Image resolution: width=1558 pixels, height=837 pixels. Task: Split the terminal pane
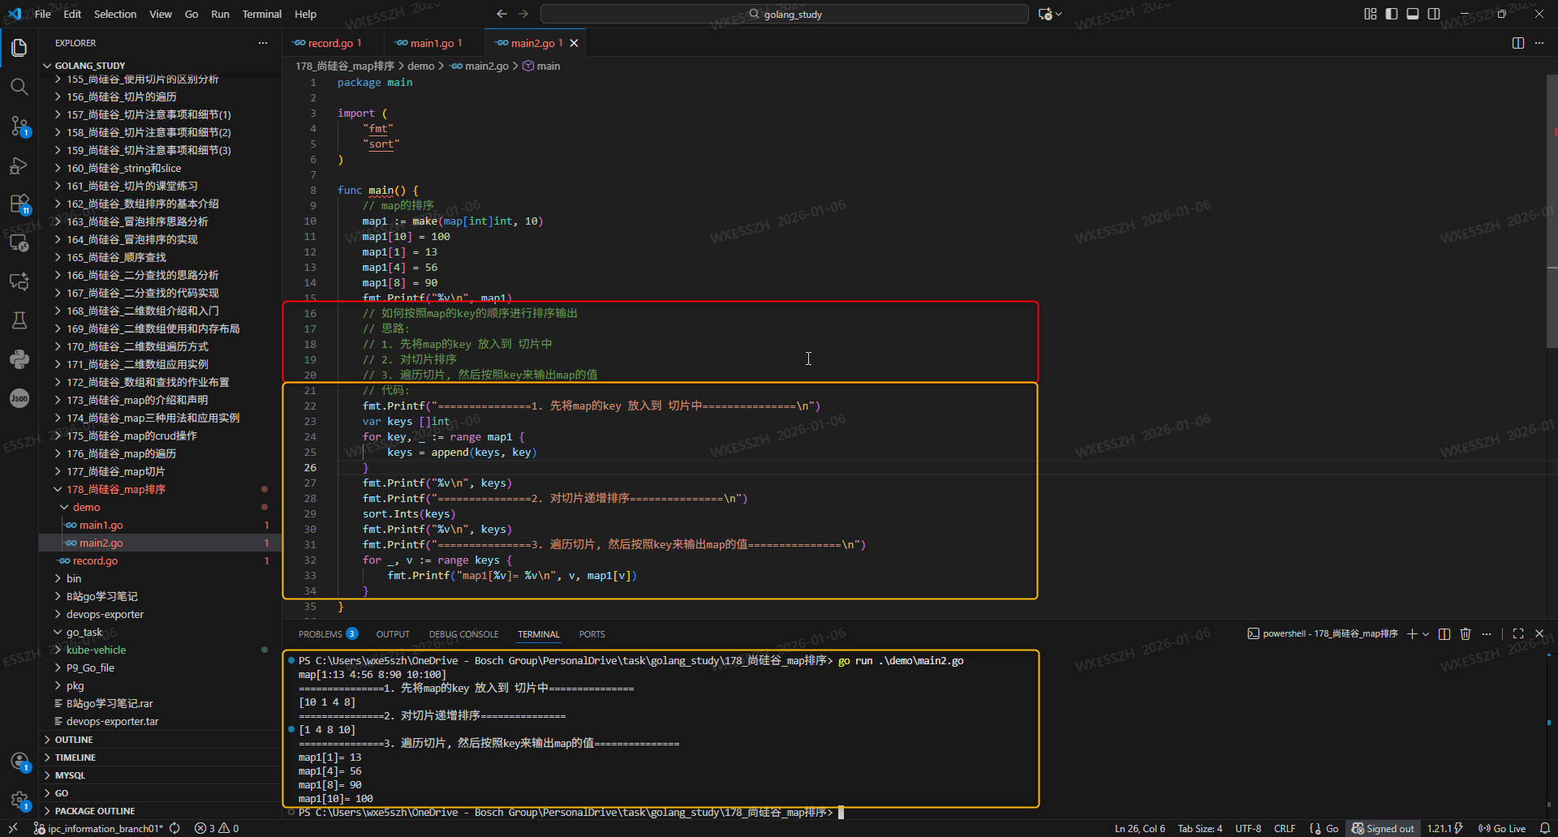point(1444,633)
